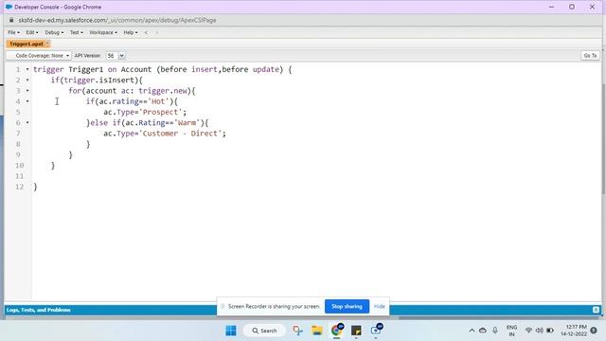The height and width of the screenshot is (341, 606).
Task: Close the Trigger1.apxt tab
Action: [x=48, y=44]
